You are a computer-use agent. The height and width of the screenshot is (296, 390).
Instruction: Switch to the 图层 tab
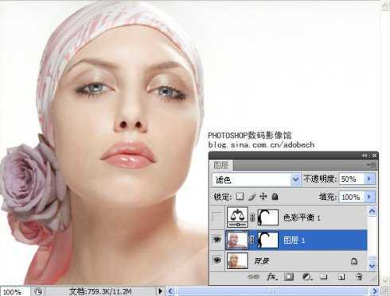pos(220,165)
